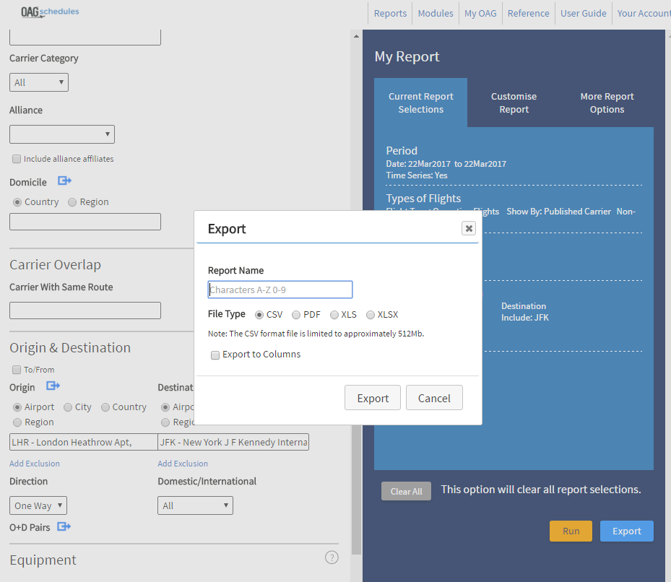The height and width of the screenshot is (582, 671).
Task: Choose XLS file type
Action: [334, 315]
